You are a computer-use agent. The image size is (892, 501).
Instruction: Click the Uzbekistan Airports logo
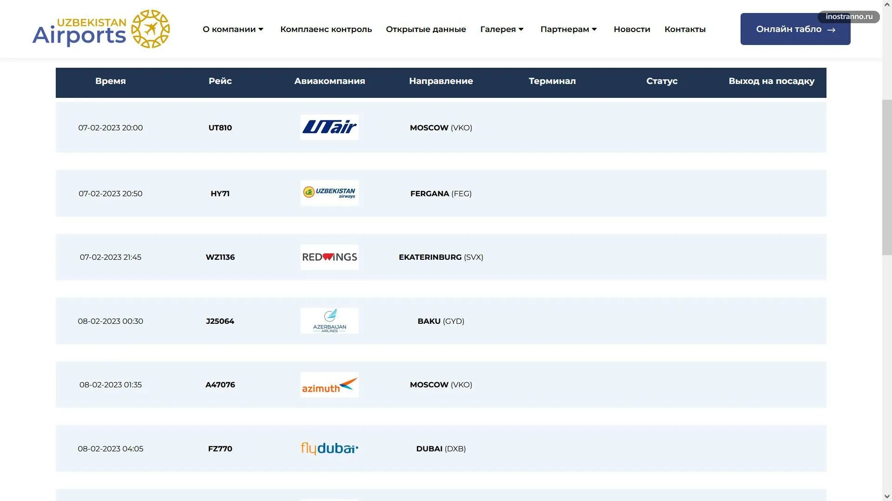101,29
